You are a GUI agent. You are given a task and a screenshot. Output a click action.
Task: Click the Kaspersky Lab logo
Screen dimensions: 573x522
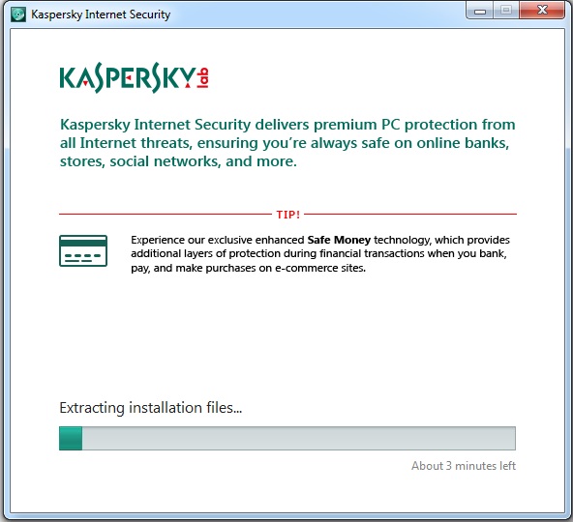(x=135, y=77)
